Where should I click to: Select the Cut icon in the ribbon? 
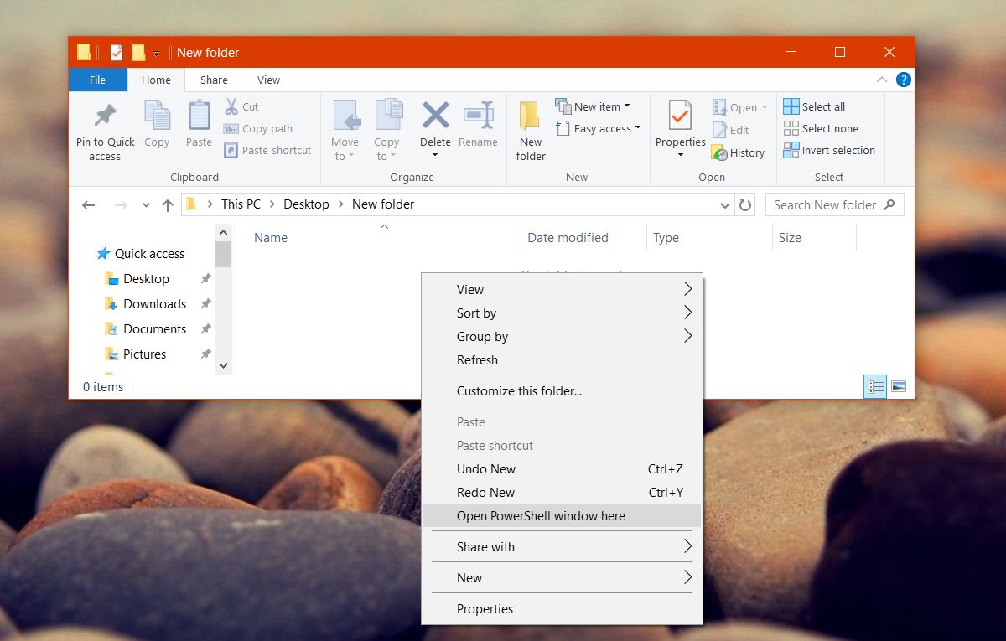(x=241, y=107)
